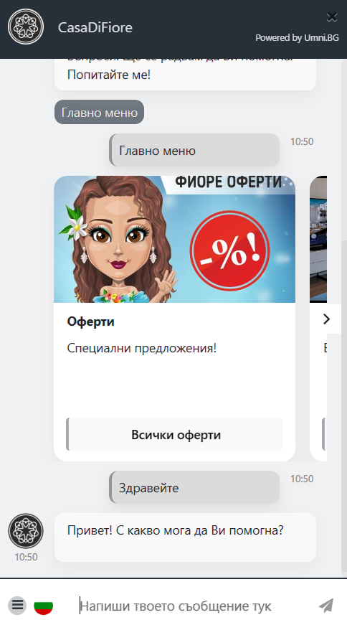The width and height of the screenshot is (347, 625).
Task: Send message with paper plane icon
Action: click(x=326, y=605)
